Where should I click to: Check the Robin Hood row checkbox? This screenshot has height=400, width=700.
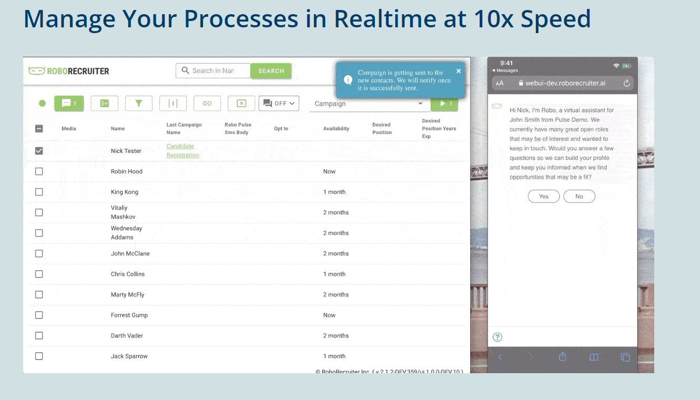(x=39, y=171)
